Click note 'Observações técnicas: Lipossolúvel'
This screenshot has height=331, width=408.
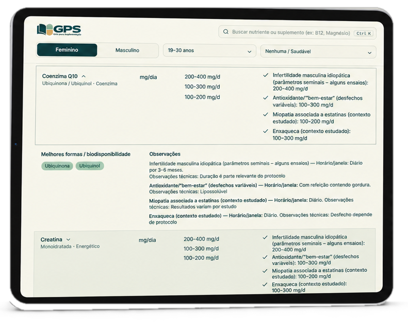point(188,191)
